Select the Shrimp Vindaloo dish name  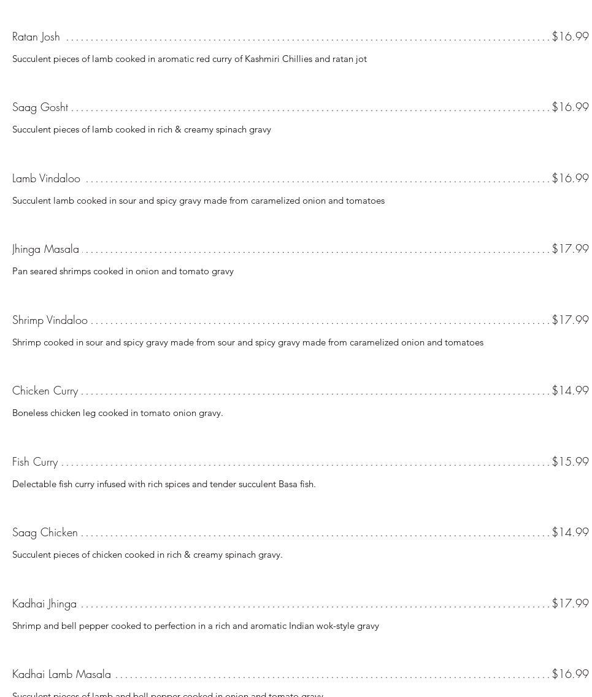[x=50, y=320]
